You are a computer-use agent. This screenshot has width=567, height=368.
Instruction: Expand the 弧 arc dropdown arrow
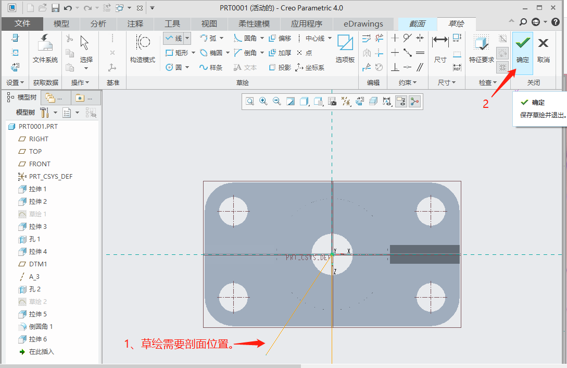(x=222, y=38)
